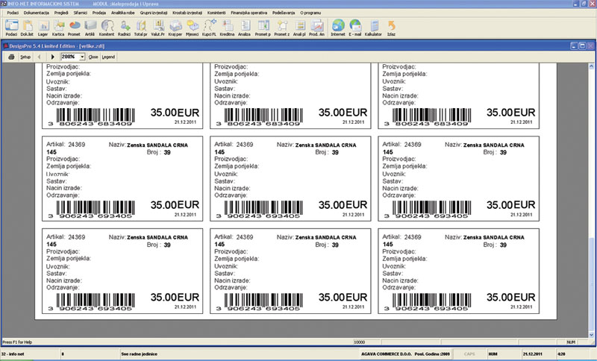Click the 10000 value in status bar
This screenshot has height=361, width=597.
360,342
